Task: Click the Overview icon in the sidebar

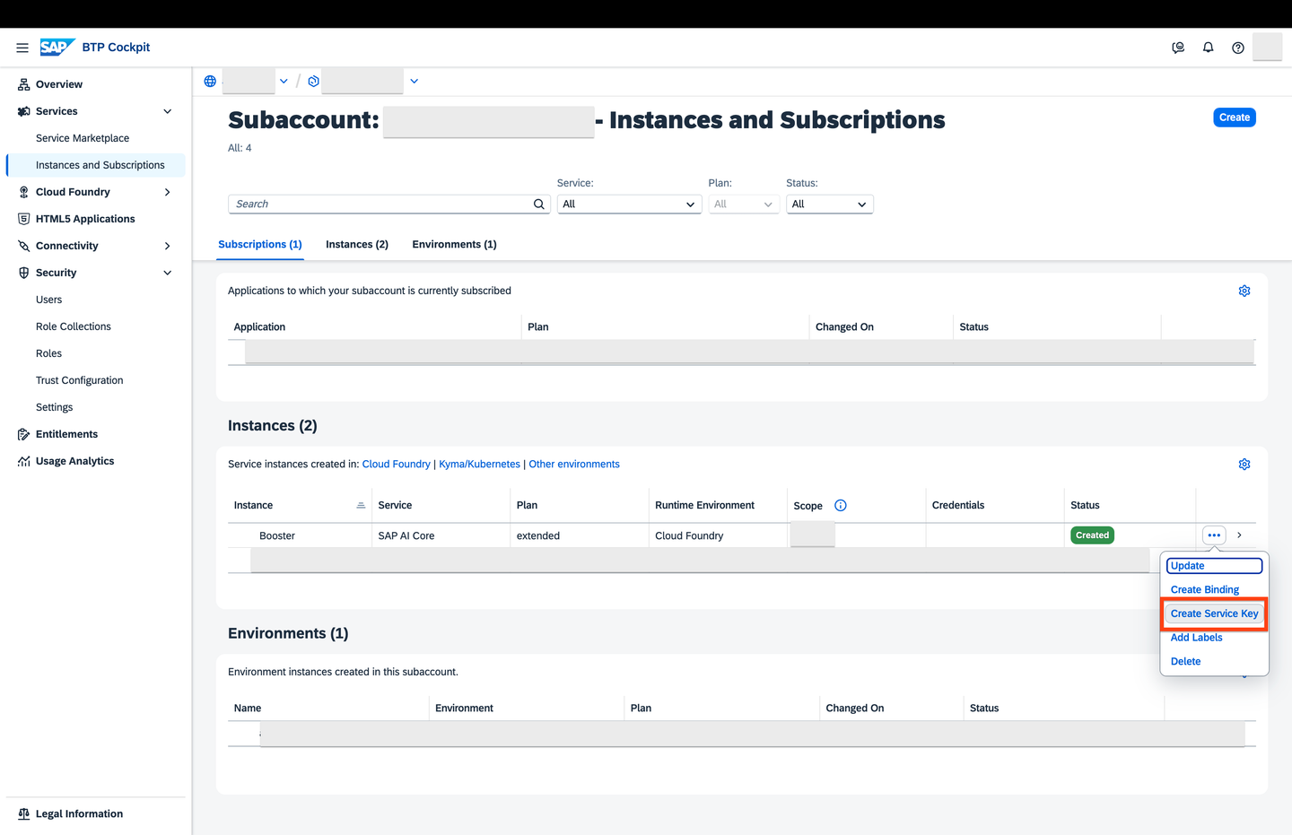Action: pyautogui.click(x=24, y=84)
